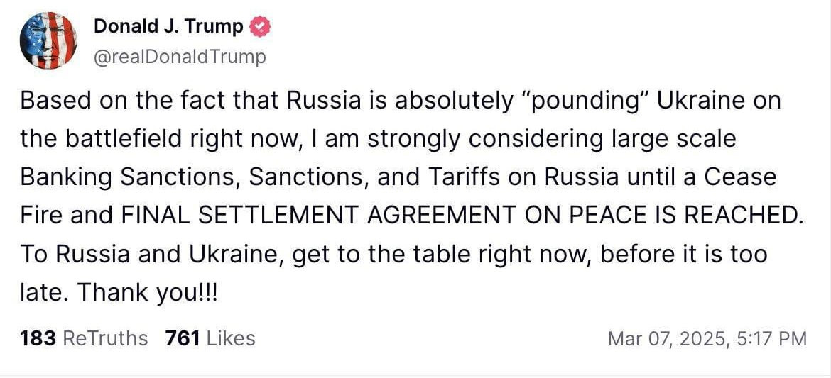Click the 5:17 PM time text

[772, 338]
